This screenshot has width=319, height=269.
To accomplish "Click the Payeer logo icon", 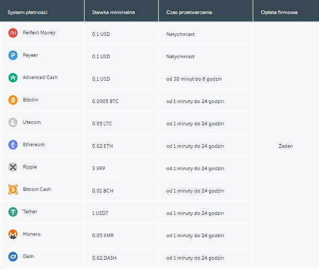I will pyautogui.click(x=13, y=56).
